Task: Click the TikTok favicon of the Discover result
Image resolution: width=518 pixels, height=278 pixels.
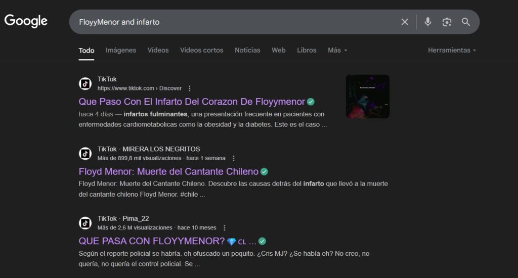Action: (x=85, y=83)
